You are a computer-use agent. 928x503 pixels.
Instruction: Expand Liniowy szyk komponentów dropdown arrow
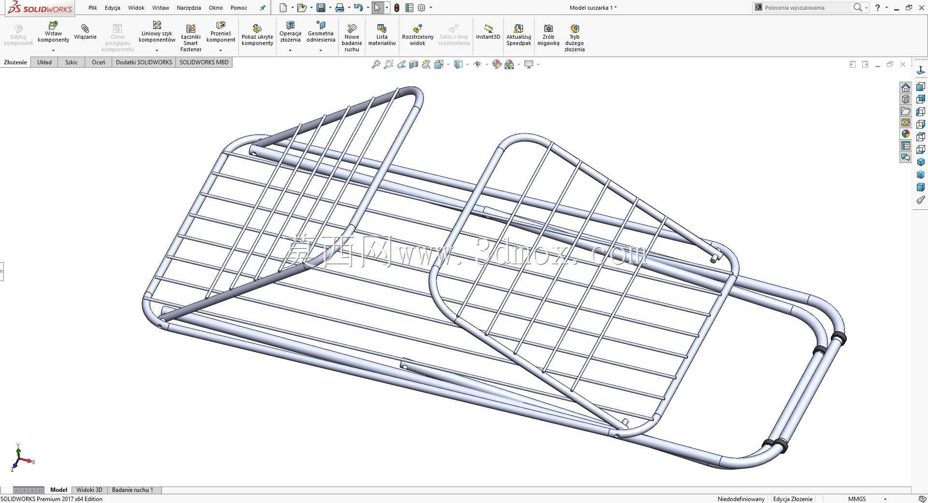pos(157,50)
